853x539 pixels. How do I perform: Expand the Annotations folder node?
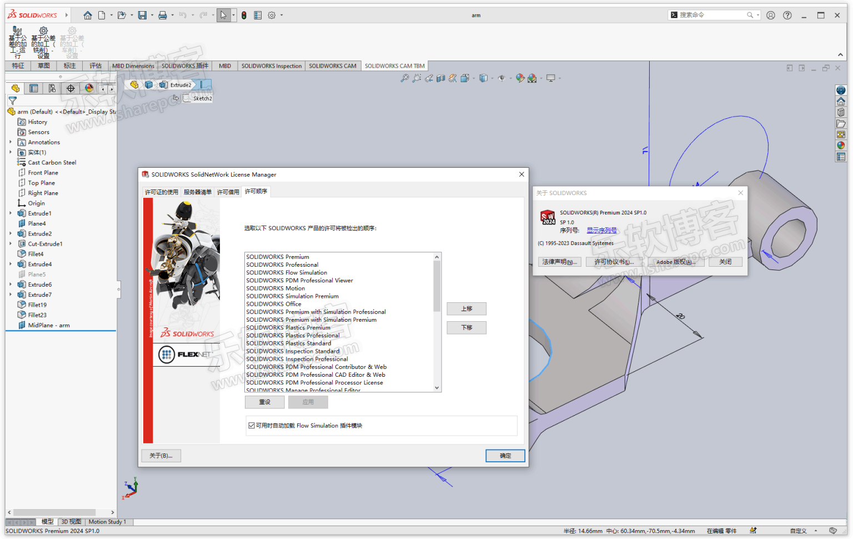tap(11, 142)
